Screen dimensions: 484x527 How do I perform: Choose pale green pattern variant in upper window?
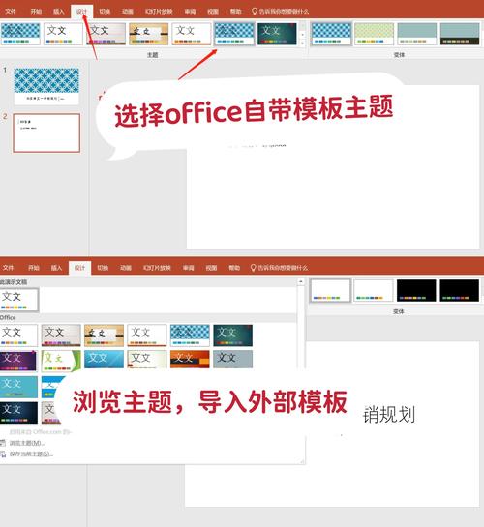374,34
